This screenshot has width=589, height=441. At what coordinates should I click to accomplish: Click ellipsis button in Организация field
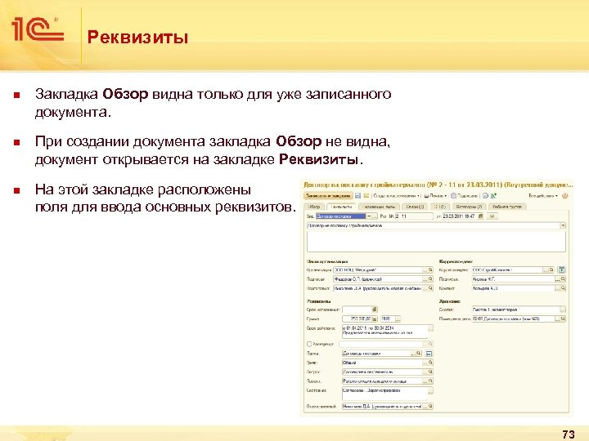click(x=425, y=270)
